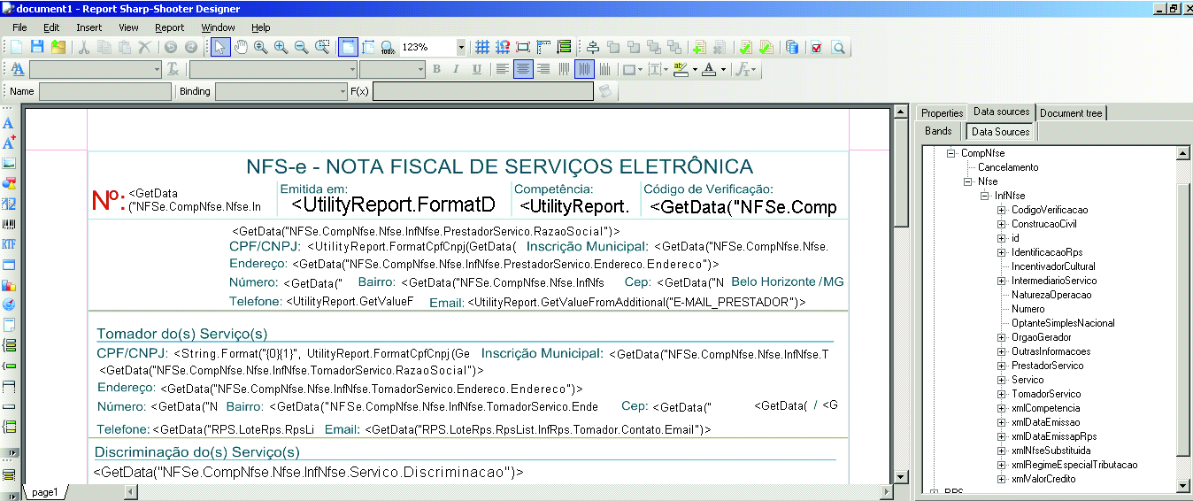The height and width of the screenshot is (501, 1193).
Task: Click the zoom-out magnifier icon
Action: tap(301, 47)
